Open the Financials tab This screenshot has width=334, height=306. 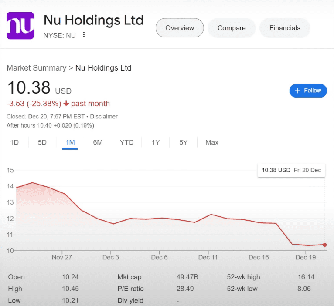(285, 28)
